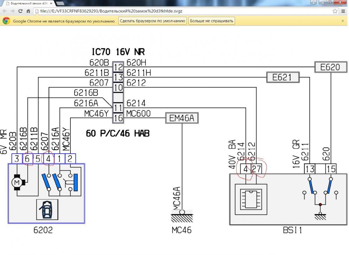Bookmark this page with the star
The width and height of the screenshot is (349, 255).
pos(335,11)
